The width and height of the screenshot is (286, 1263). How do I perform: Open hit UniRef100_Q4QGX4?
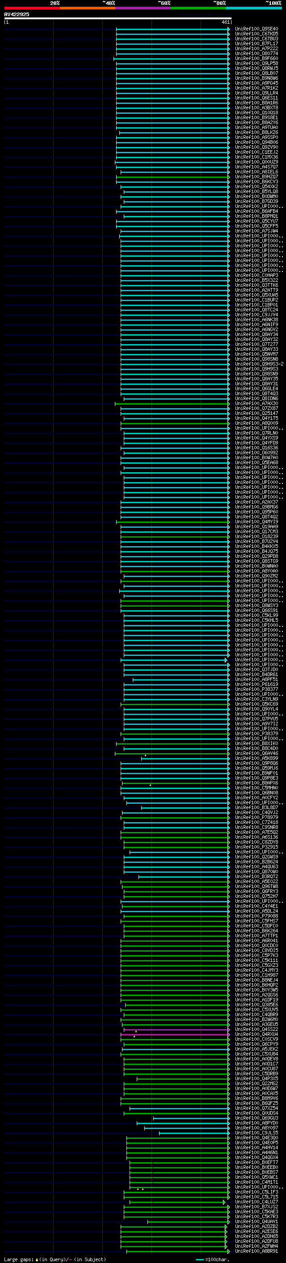point(256,1158)
